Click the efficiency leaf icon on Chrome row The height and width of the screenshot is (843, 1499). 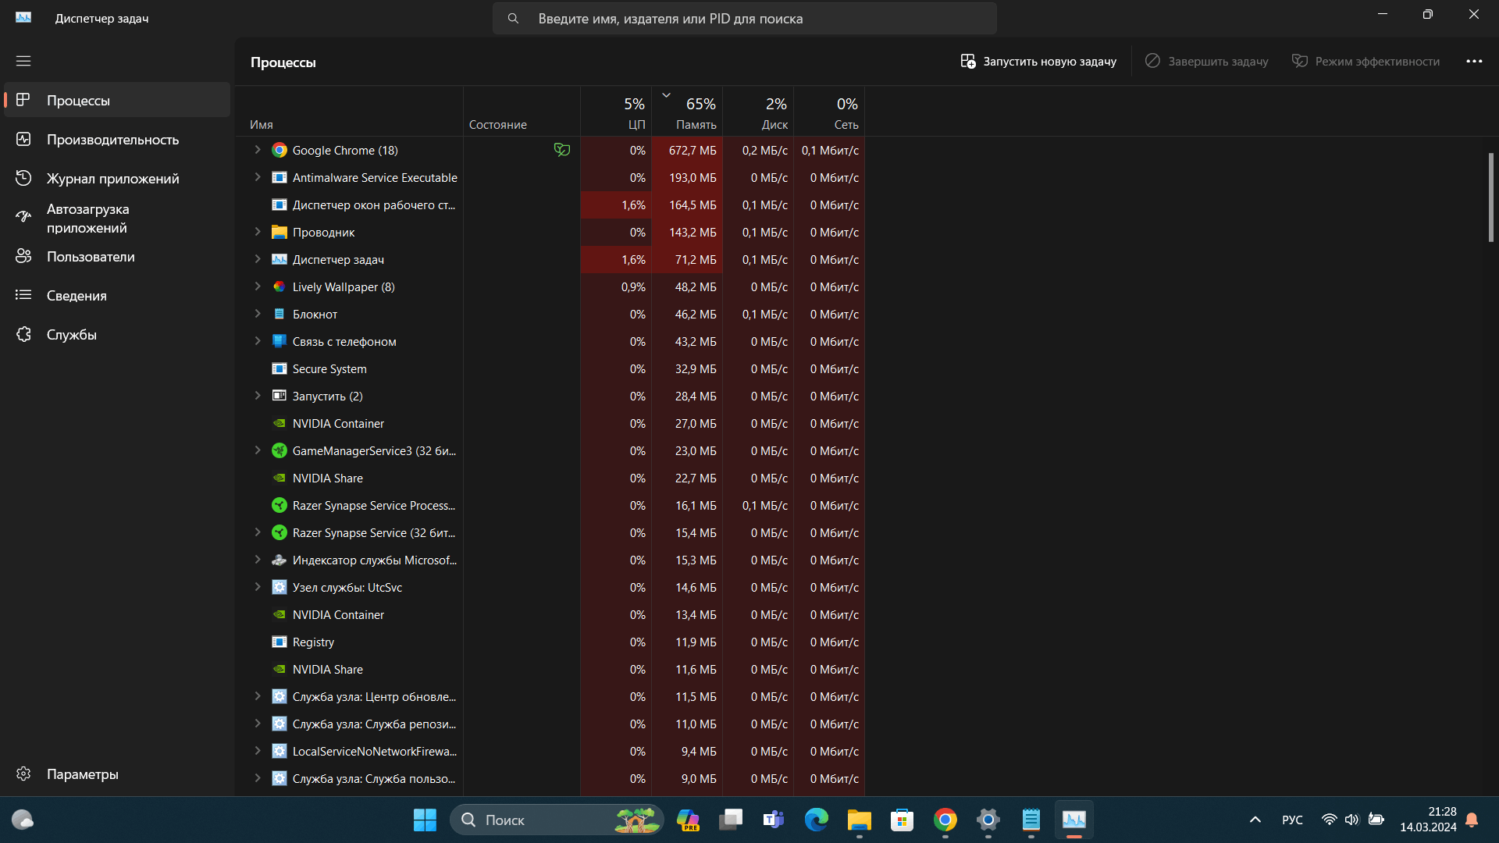pyautogui.click(x=562, y=150)
